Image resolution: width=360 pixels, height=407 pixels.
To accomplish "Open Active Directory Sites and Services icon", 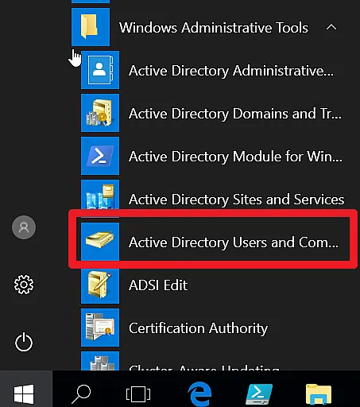I will click(x=100, y=195).
